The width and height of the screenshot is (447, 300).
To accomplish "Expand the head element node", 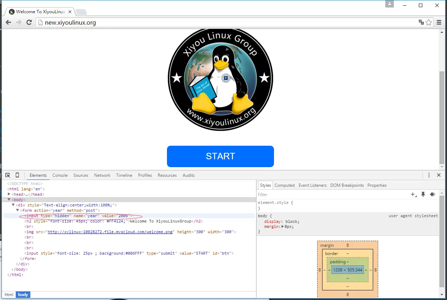I will click(9, 194).
